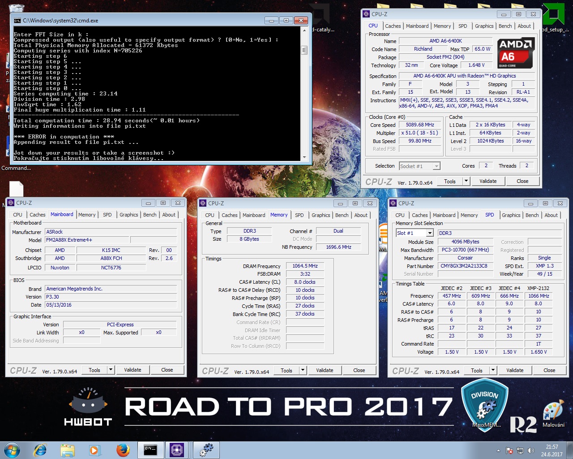Launch Firefox from the taskbar
The width and height of the screenshot is (573, 459).
[x=122, y=450]
